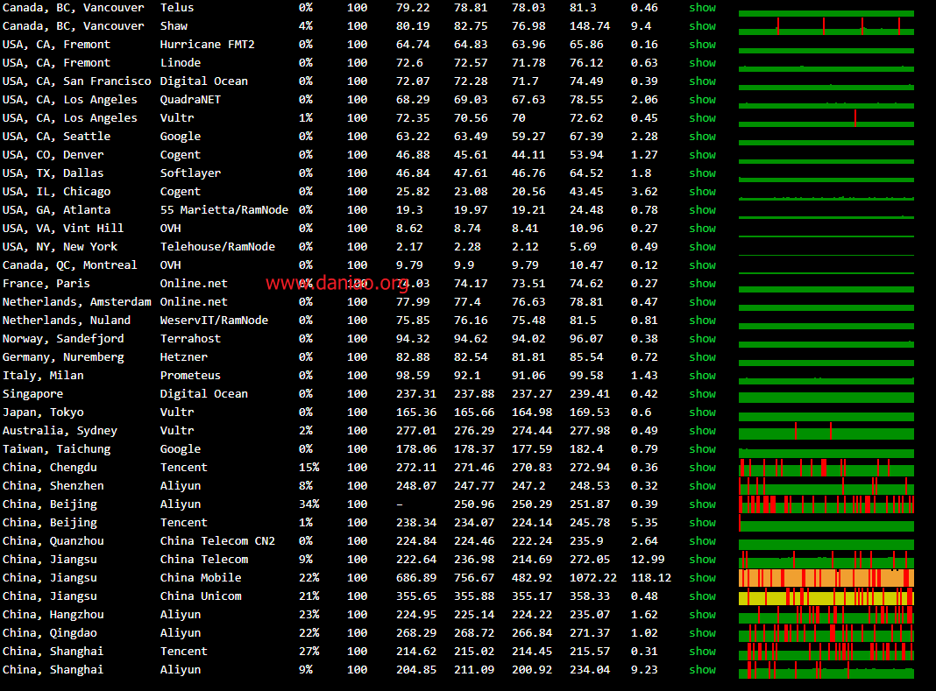This screenshot has height=691, width=936.
Task: Open 'show' link for Quanzhou China Telecom CN2
Action: point(702,541)
